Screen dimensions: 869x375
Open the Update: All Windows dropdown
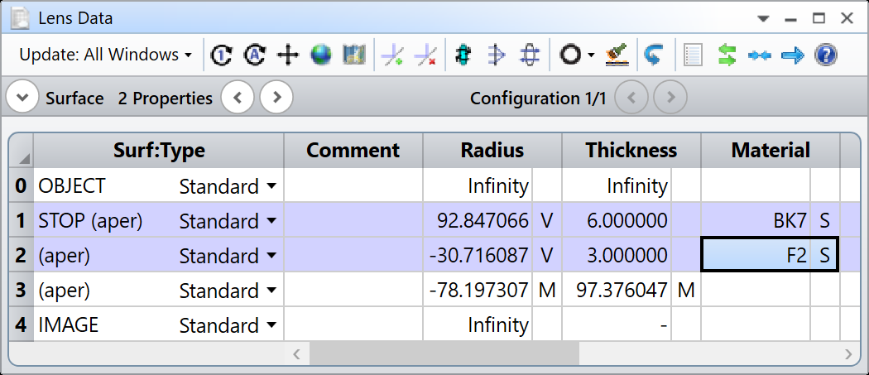point(105,55)
